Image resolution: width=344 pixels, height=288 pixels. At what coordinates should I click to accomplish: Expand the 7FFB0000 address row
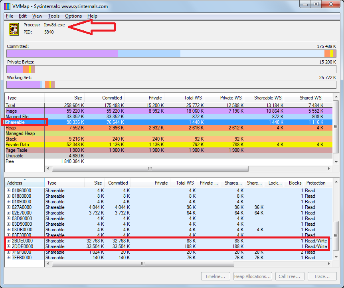[x=8, y=258]
